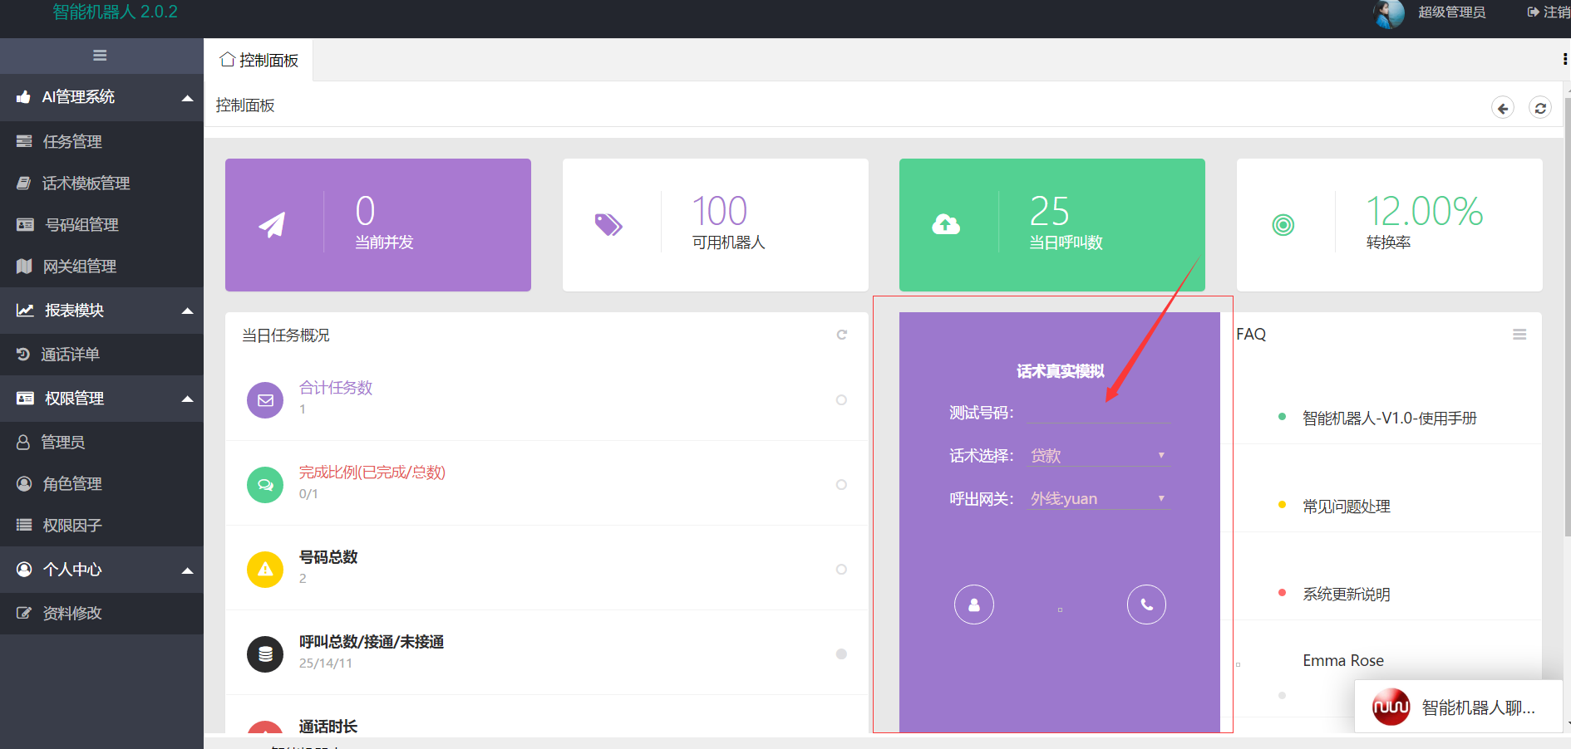Click the person icon in the purple simulator
This screenshot has height=749, width=1571.
pos(973,605)
